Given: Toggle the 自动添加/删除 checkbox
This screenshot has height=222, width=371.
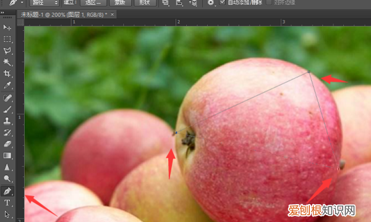Looking at the screenshot, I should [222, 2].
